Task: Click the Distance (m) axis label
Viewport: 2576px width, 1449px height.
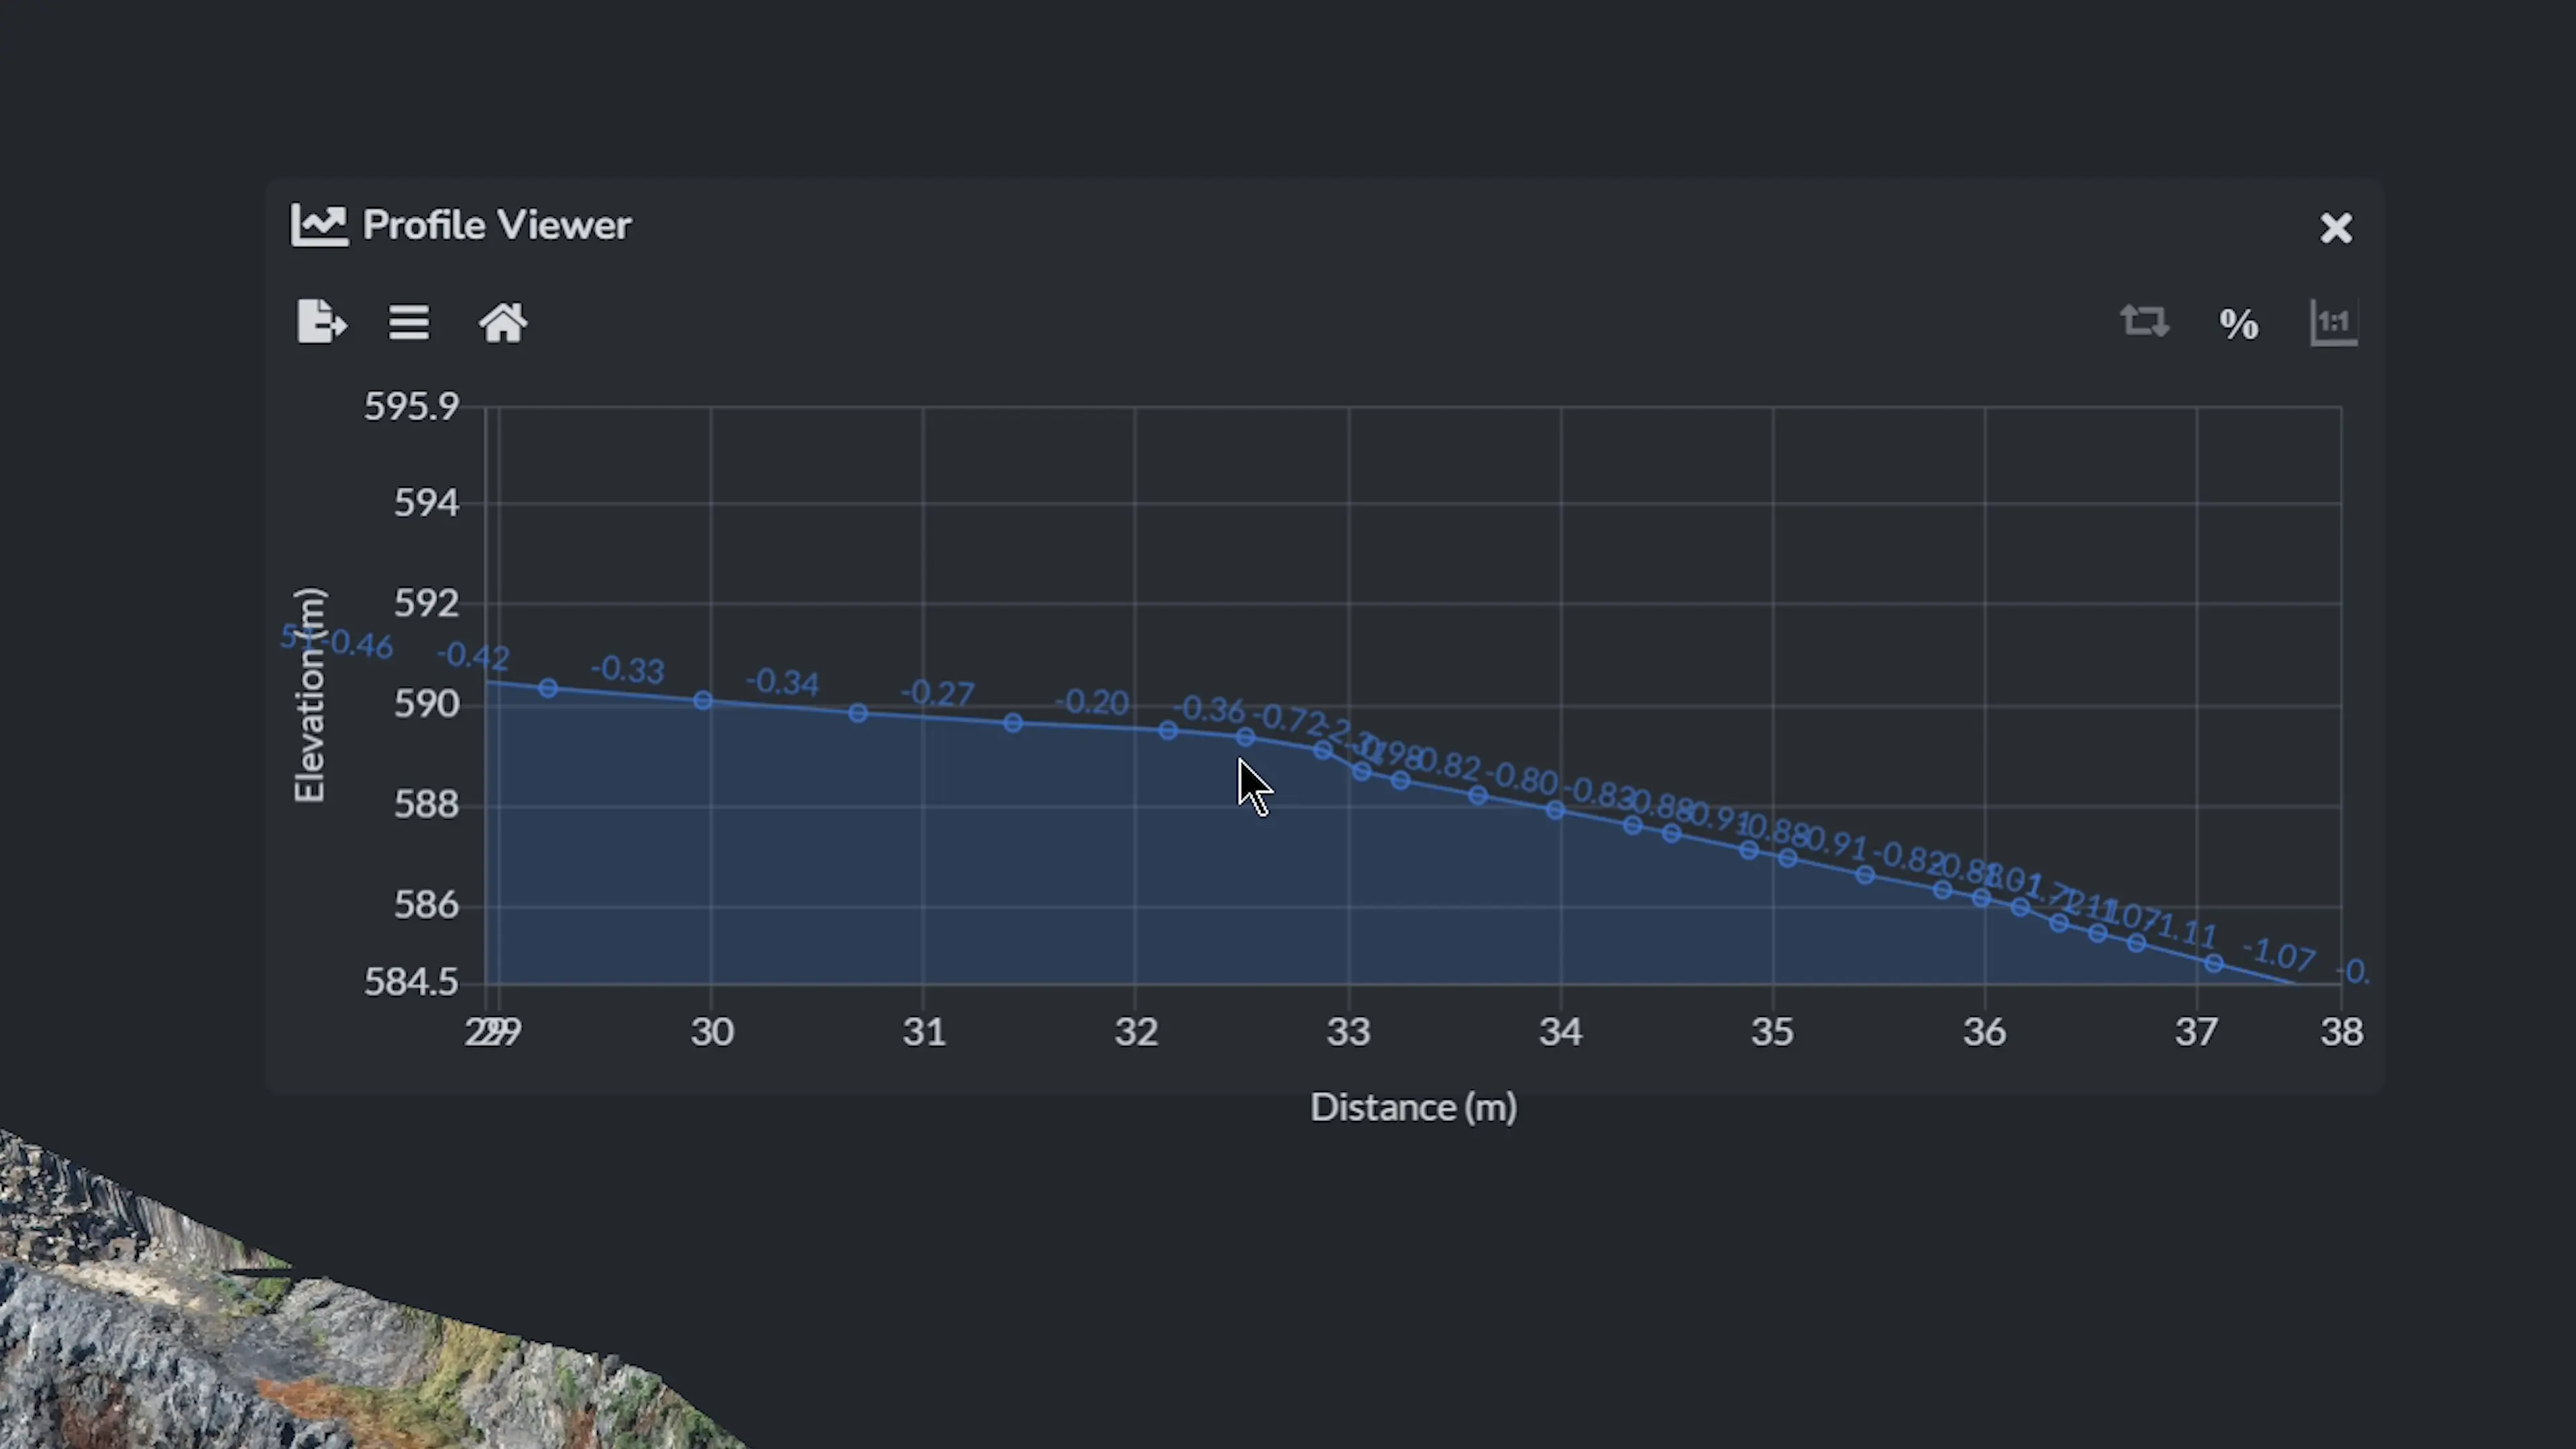Action: point(1412,1107)
